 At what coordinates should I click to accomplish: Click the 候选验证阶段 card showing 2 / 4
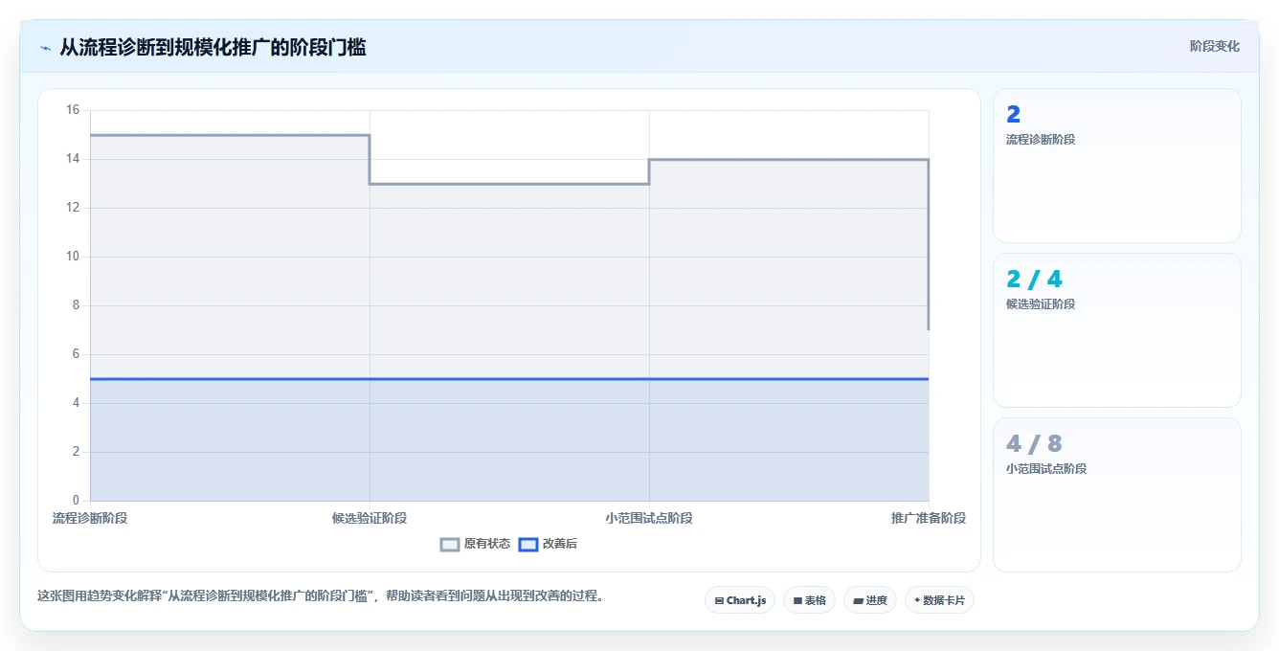point(1117,330)
